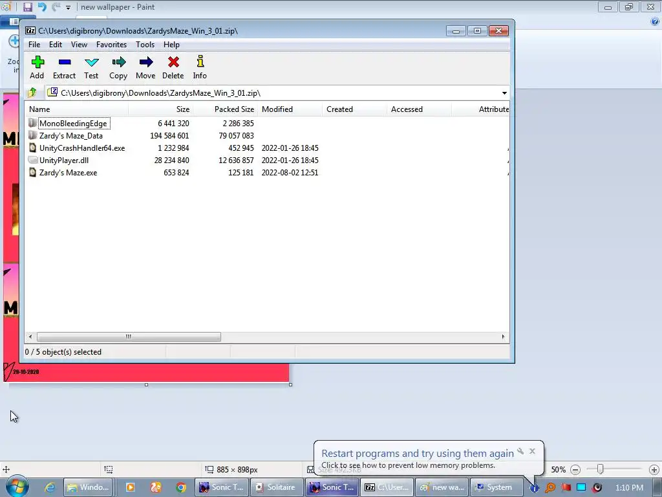This screenshot has width=662, height=497.
Task: Open Windows Media Player taskbar icon
Action: [x=130, y=487]
